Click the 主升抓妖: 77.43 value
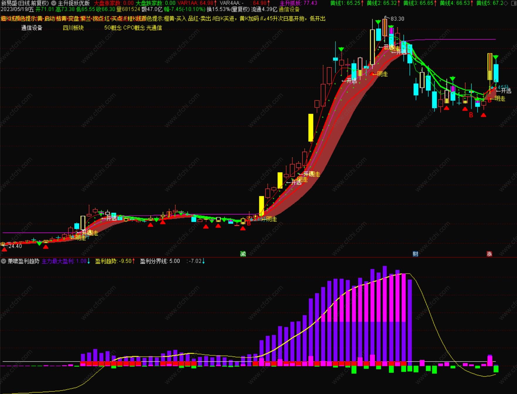This screenshot has height=394, width=517. (x=299, y=3)
